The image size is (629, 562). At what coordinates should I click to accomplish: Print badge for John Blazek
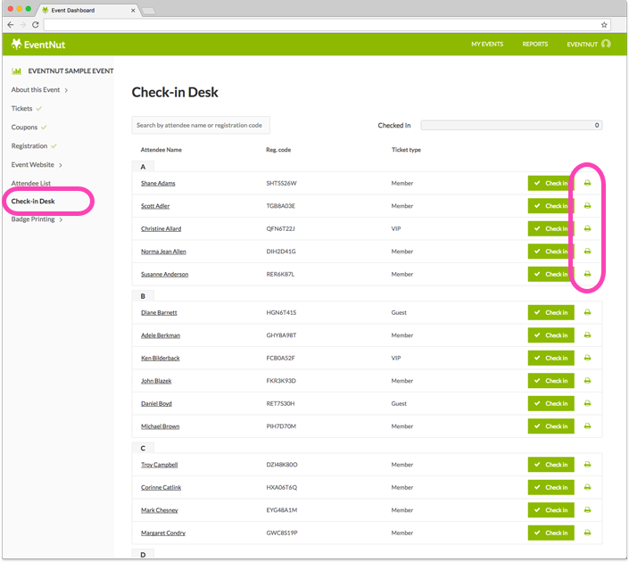pos(587,381)
